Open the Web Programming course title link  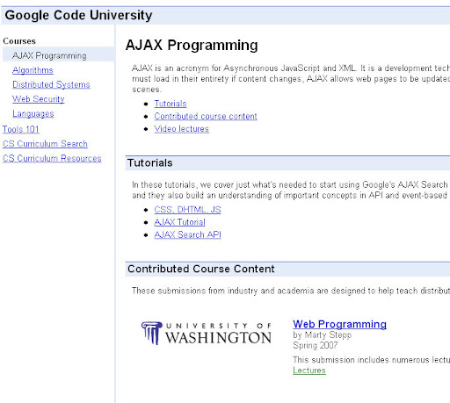pyautogui.click(x=339, y=324)
